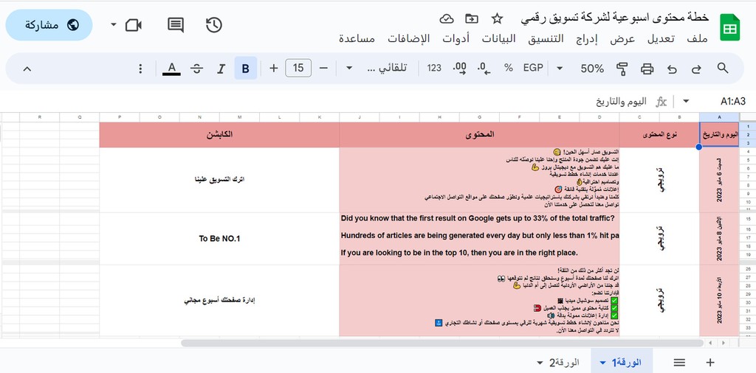Decrease font size with minus button

[x=323, y=69]
